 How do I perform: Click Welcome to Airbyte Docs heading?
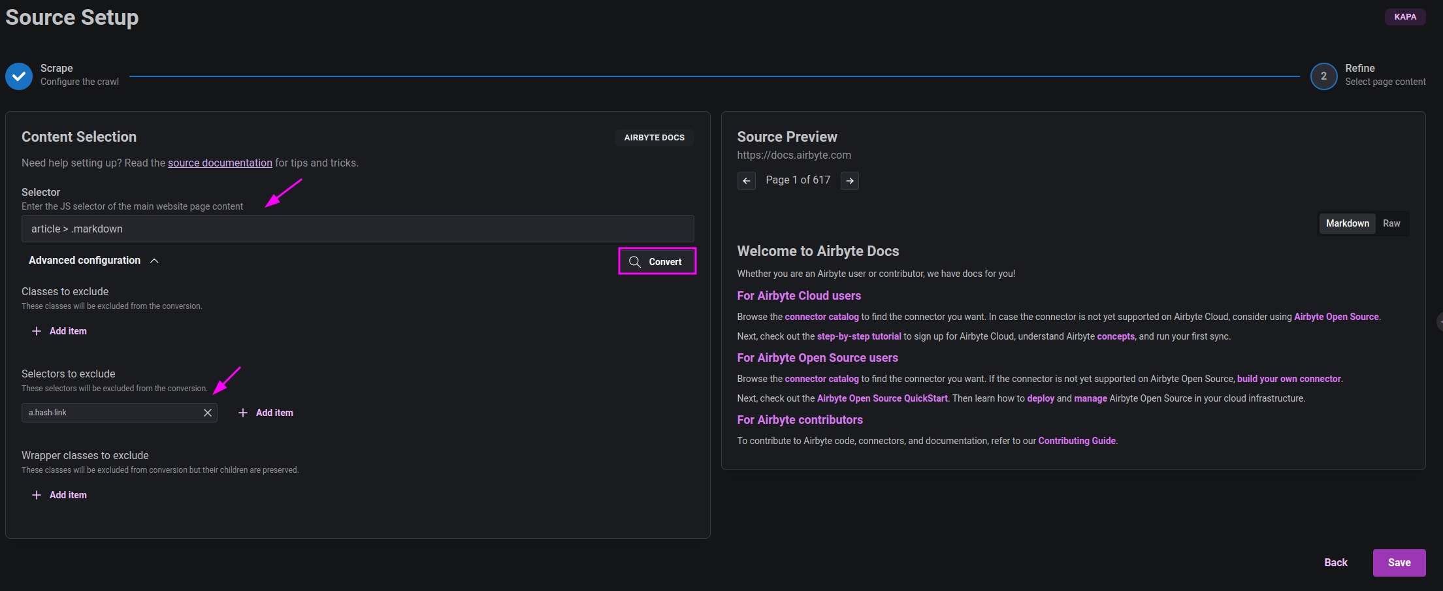click(818, 251)
